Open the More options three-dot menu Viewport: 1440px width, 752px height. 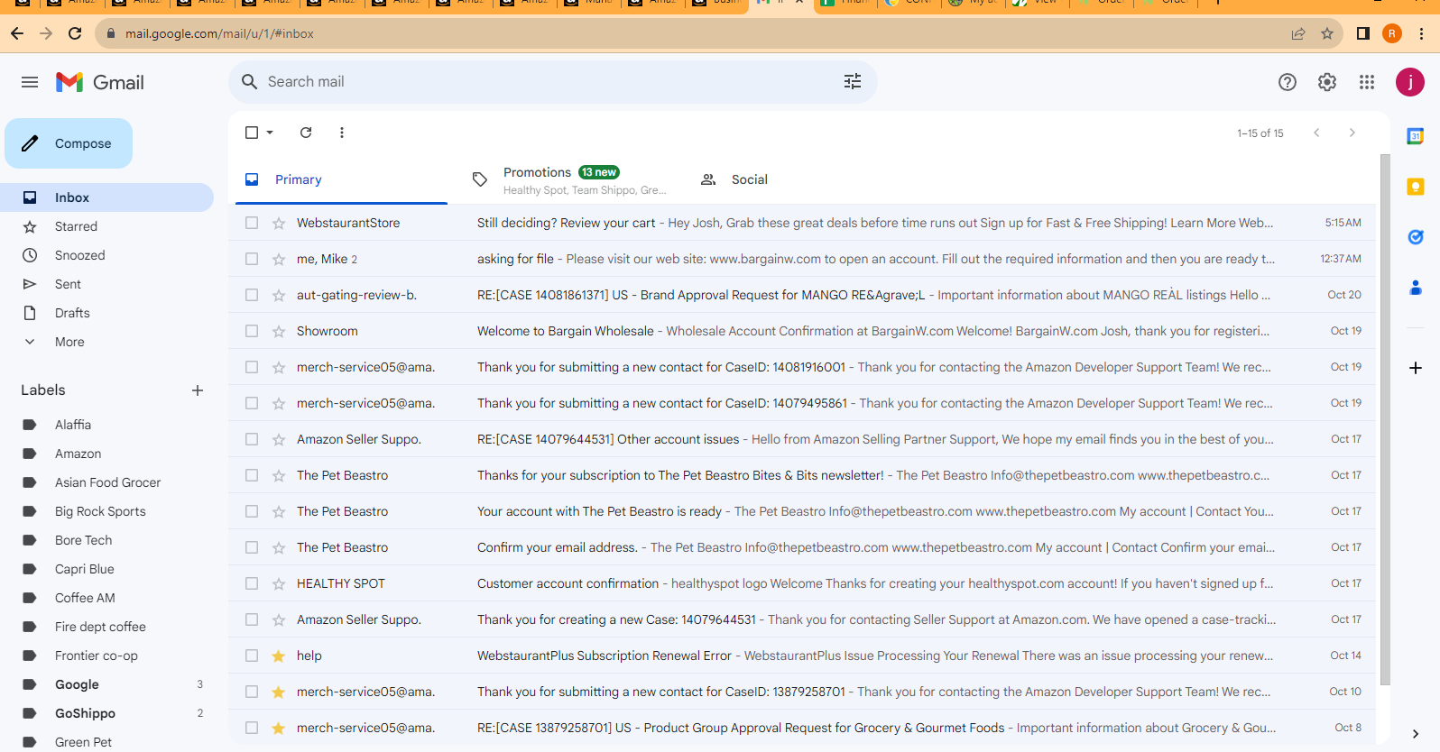[x=342, y=133]
